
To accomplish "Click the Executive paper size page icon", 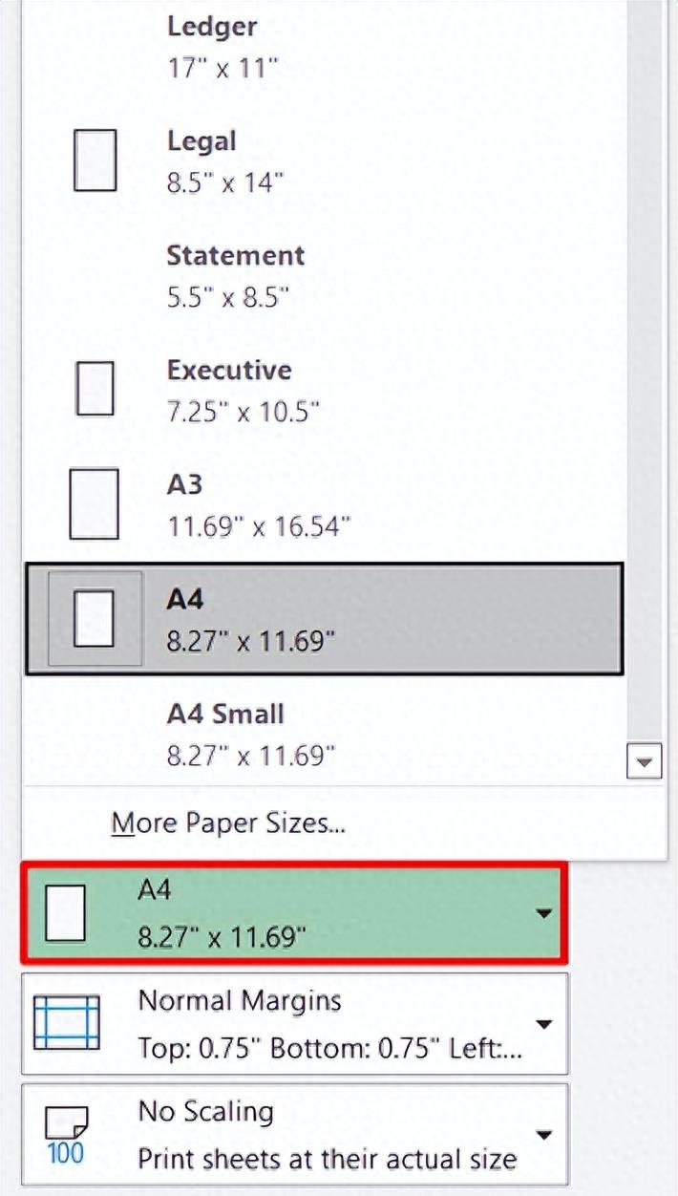I will (95, 389).
